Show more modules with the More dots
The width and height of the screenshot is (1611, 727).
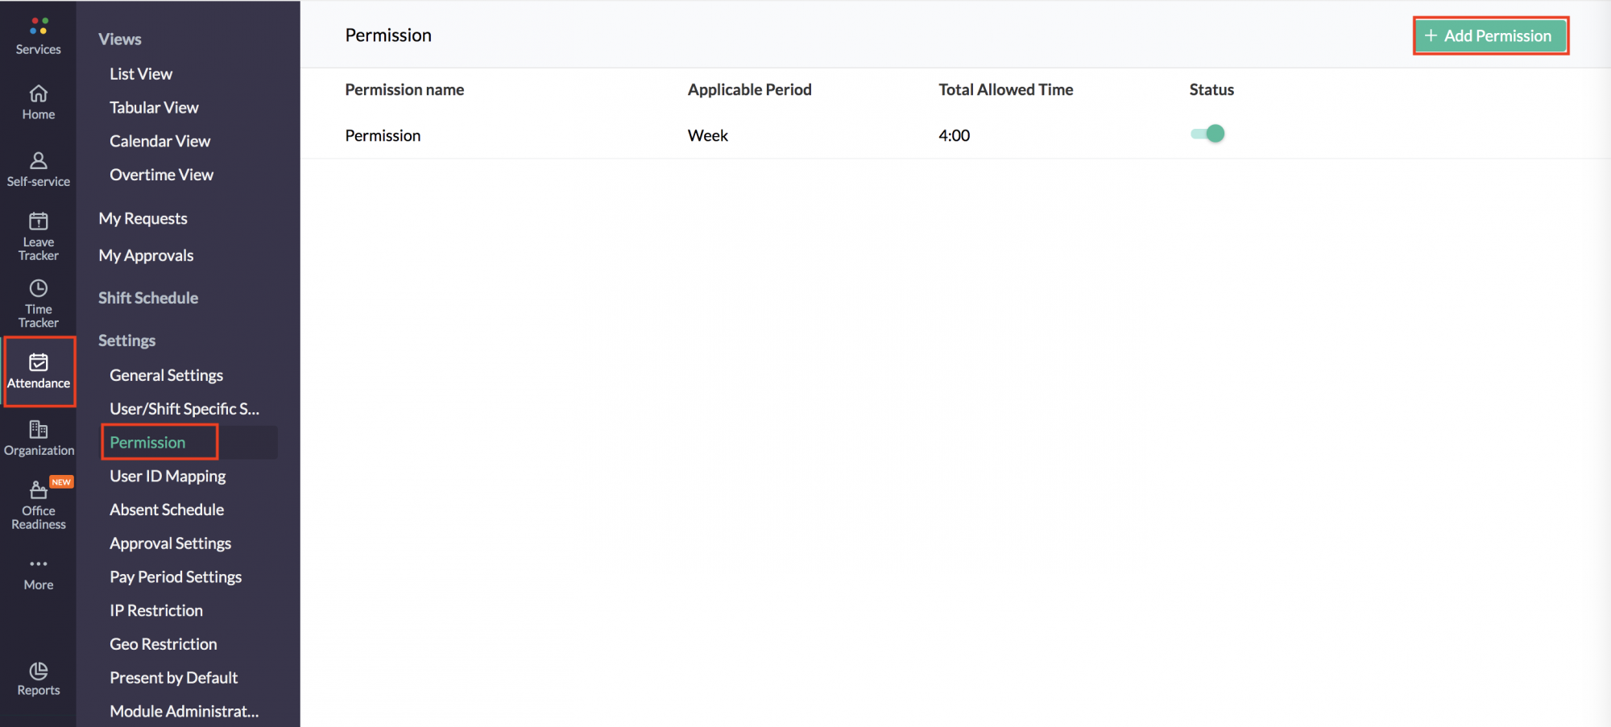pyautogui.click(x=39, y=564)
